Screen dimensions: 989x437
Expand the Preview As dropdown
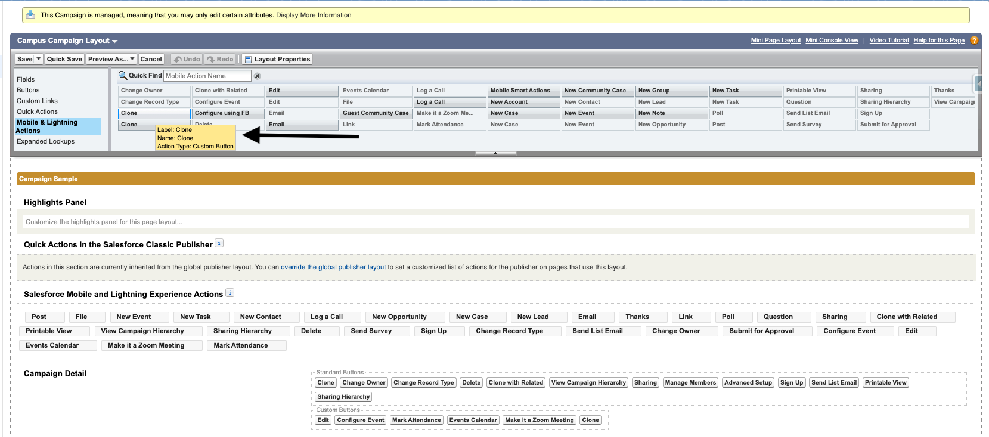(x=132, y=59)
